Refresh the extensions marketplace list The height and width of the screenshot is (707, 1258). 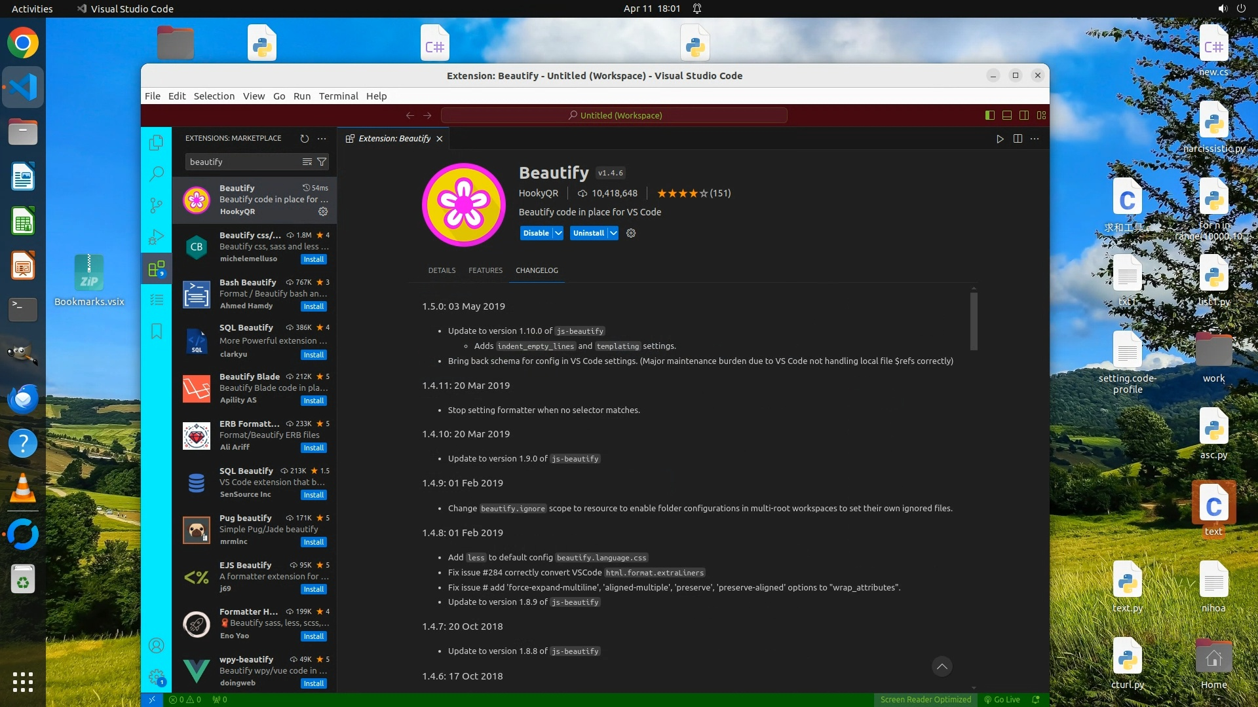(x=304, y=138)
